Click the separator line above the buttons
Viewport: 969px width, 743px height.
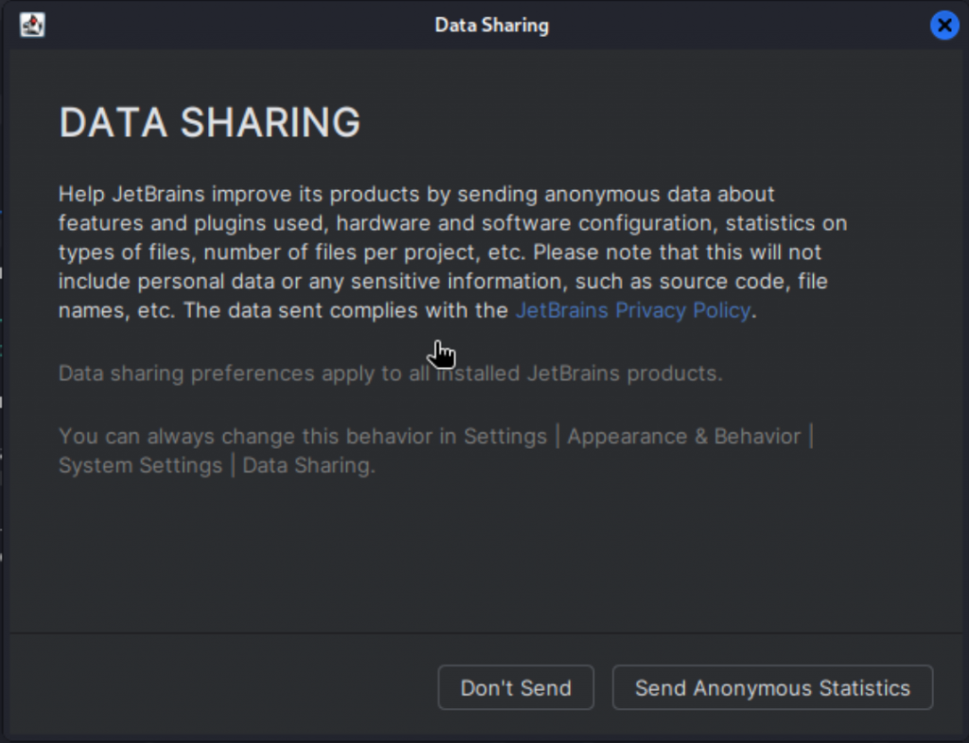point(484,632)
